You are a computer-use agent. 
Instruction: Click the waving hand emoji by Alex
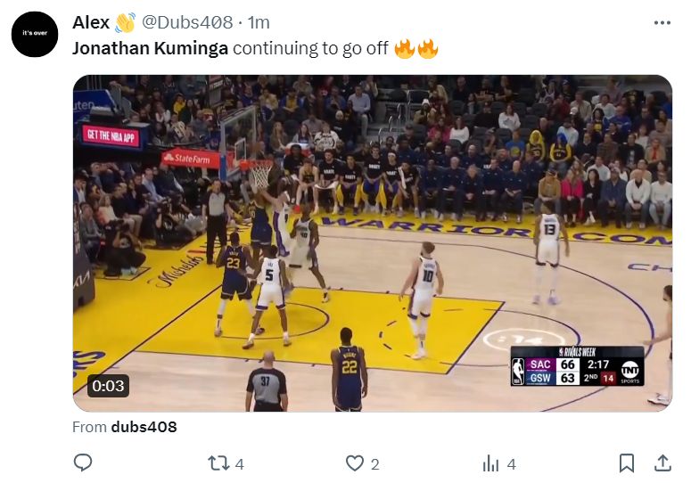point(125,22)
